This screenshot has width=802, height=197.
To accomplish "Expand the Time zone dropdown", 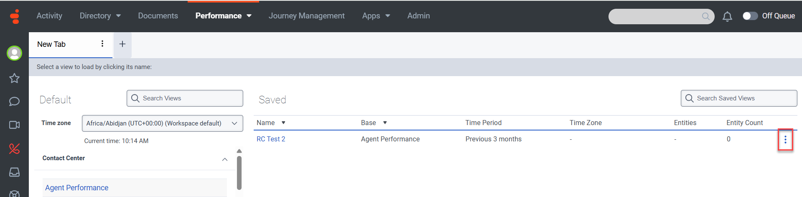I will pos(162,123).
